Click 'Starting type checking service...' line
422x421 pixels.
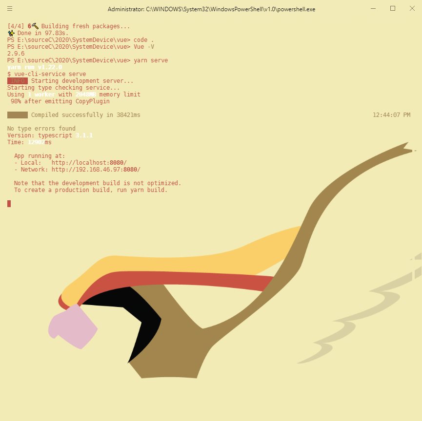coord(63,88)
